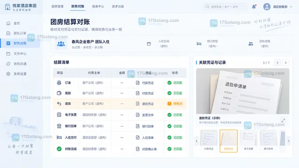Click the home icon in sidebar
Image resolution: width=299 pixels, height=168 pixels.
(8, 23)
